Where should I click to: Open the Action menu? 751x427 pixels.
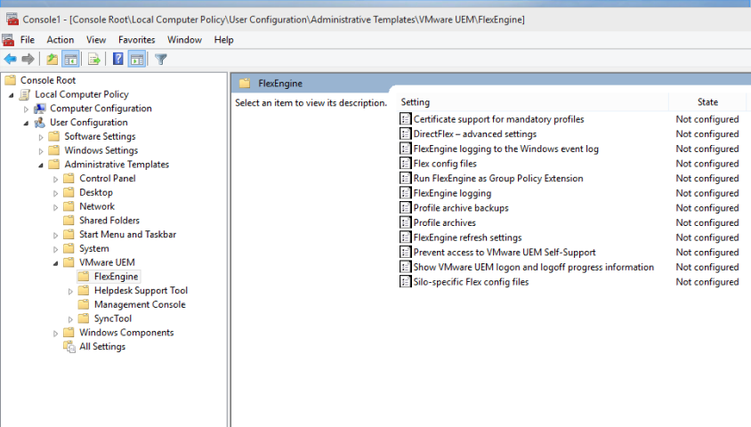click(61, 39)
